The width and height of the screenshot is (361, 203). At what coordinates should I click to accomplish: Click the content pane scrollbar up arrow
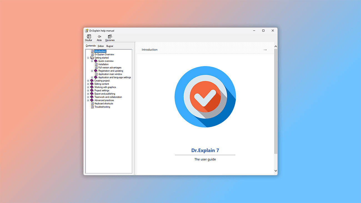pos(276,46)
